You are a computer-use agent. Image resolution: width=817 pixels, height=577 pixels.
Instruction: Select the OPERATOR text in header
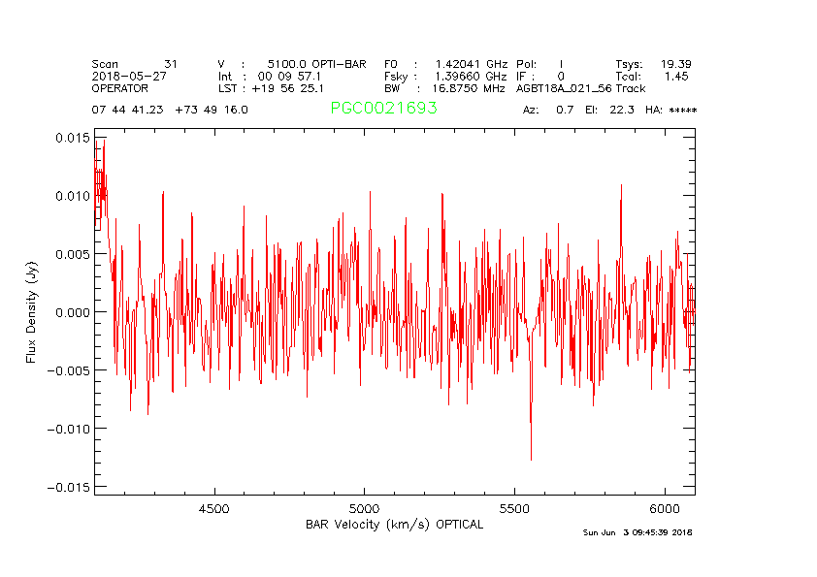point(120,88)
